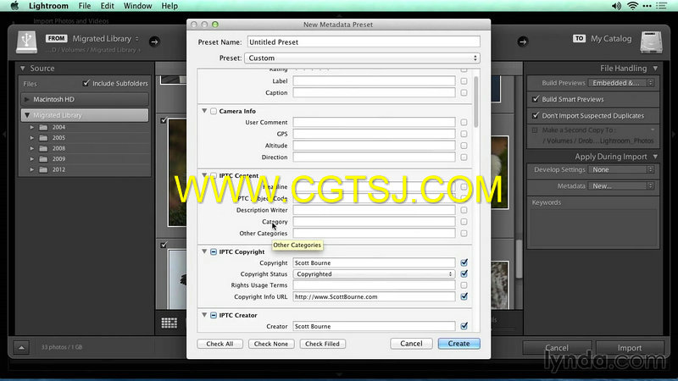Collapse the IPTC Creator section
The image size is (678, 381).
tap(204, 315)
